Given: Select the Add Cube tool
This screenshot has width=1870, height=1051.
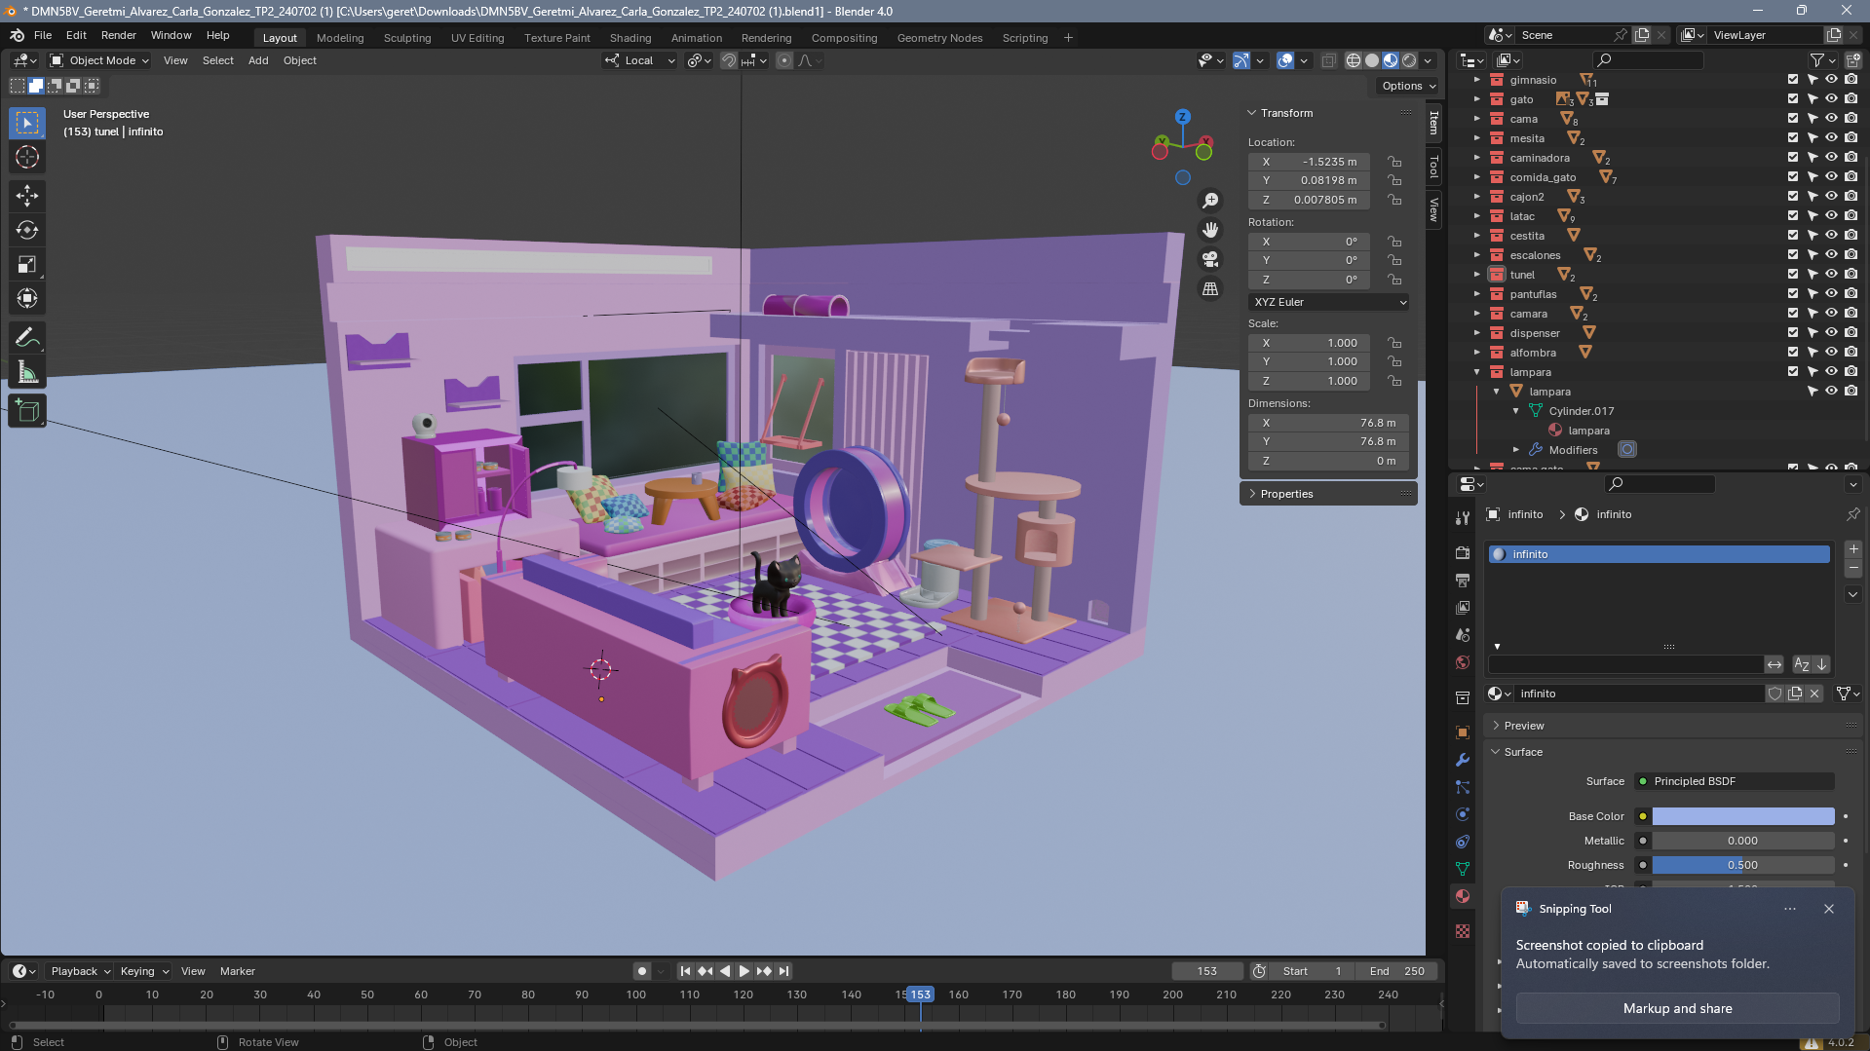Looking at the screenshot, I should click(x=27, y=411).
